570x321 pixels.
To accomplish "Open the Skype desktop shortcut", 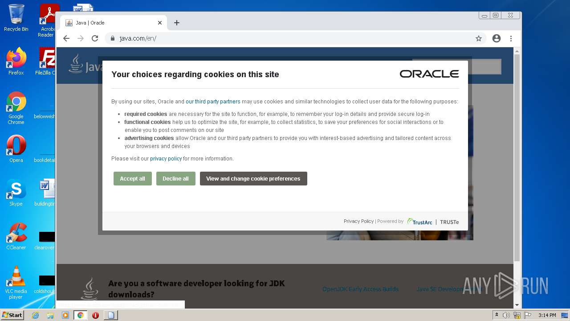I will pos(16,193).
